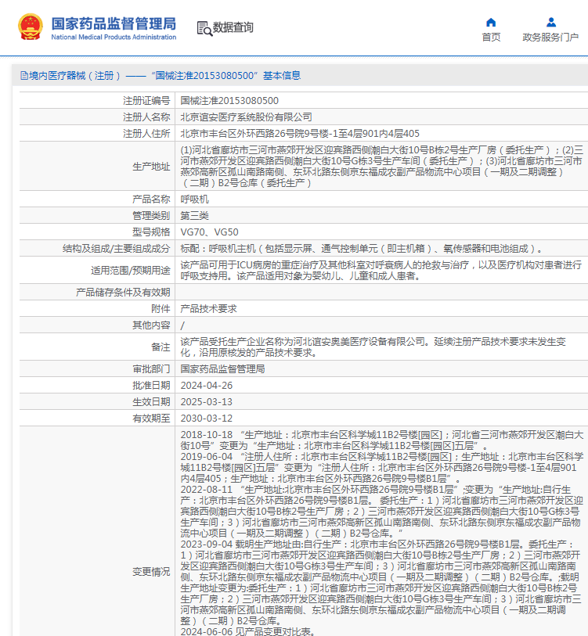Click the 产品技术要求 attachment entry

click(208, 308)
